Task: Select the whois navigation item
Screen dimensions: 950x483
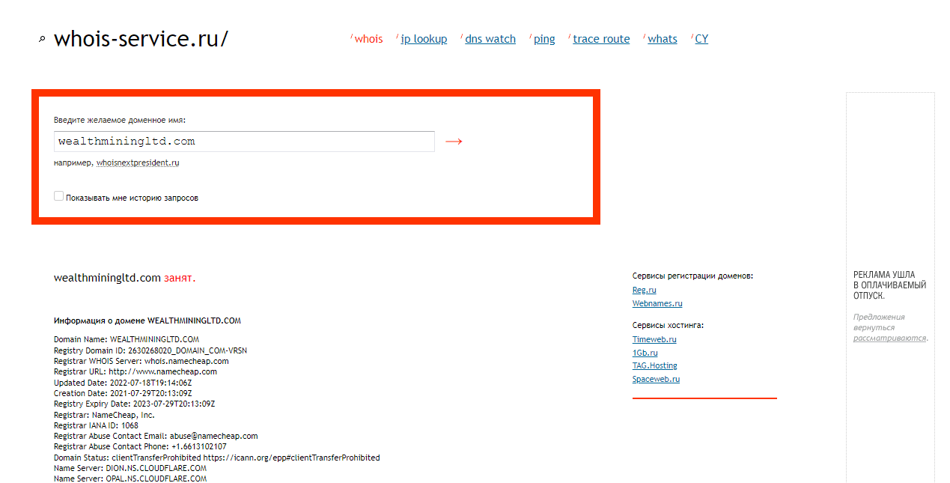Action: tap(368, 39)
